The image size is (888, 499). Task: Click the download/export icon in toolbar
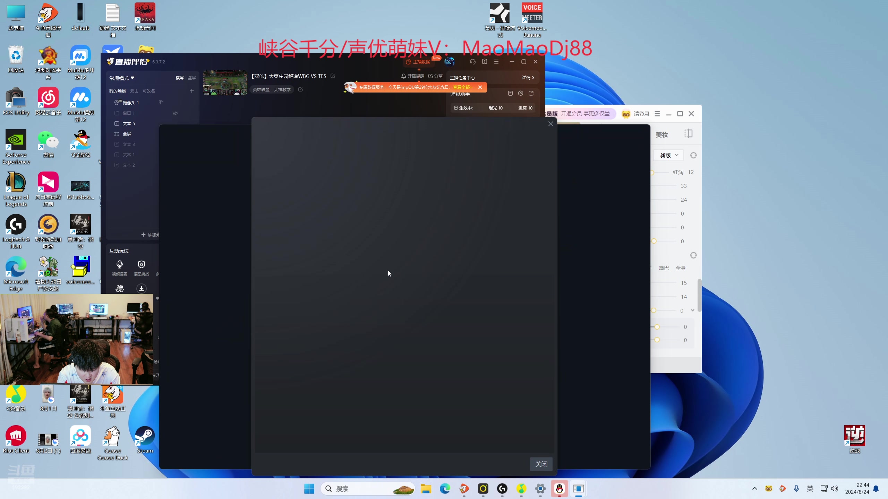point(142,288)
